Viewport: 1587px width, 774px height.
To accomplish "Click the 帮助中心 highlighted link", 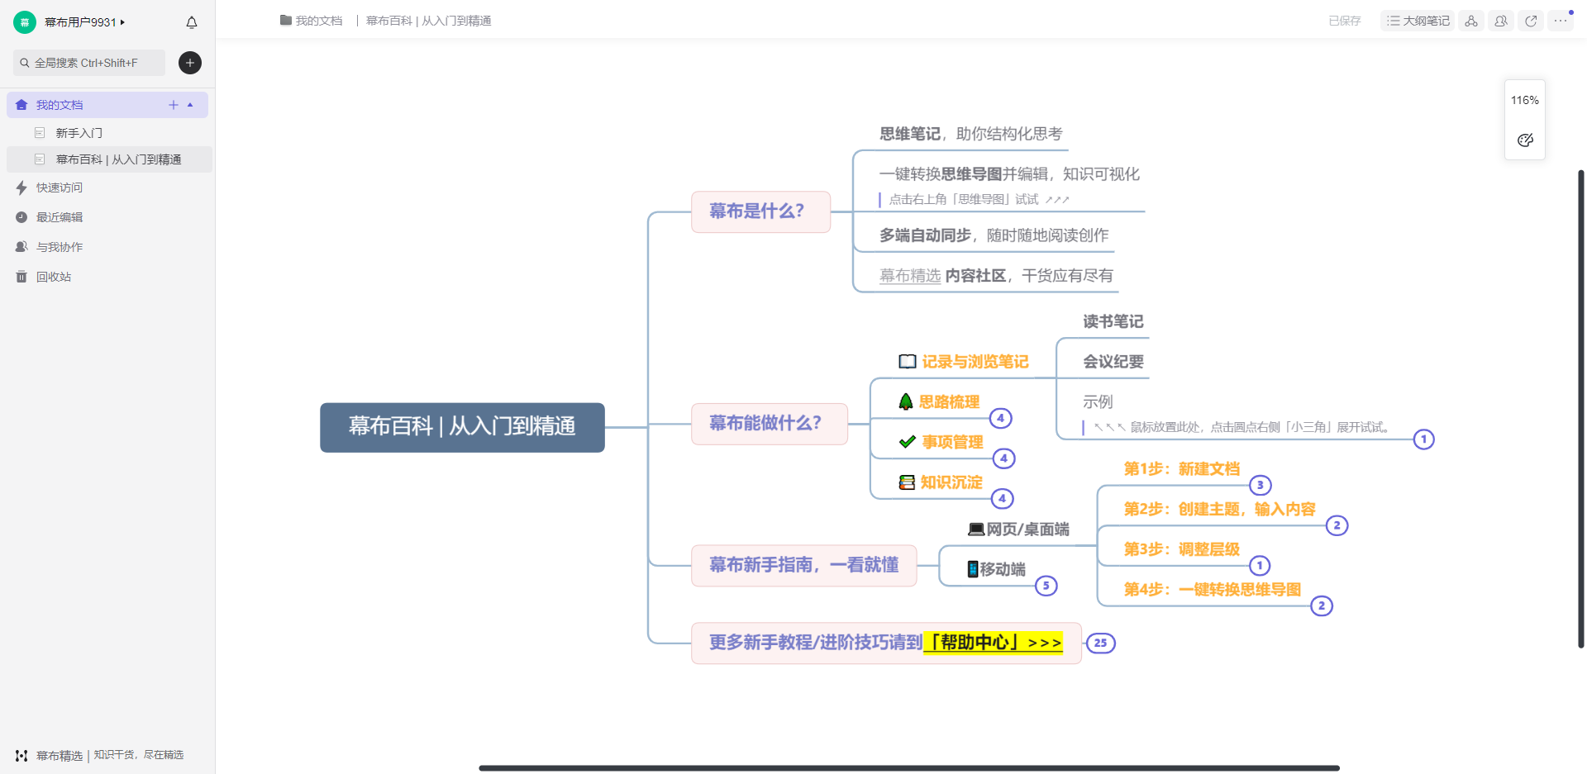I will [x=993, y=643].
